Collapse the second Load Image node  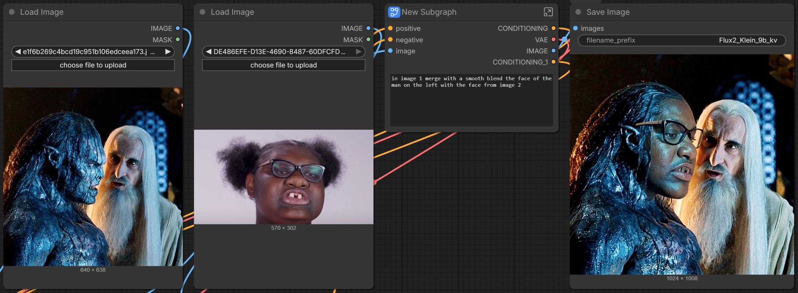tap(202, 12)
